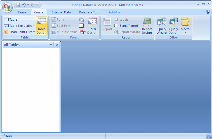212x139 pixels.
Task: Click the Table Design button
Action: click(41, 26)
